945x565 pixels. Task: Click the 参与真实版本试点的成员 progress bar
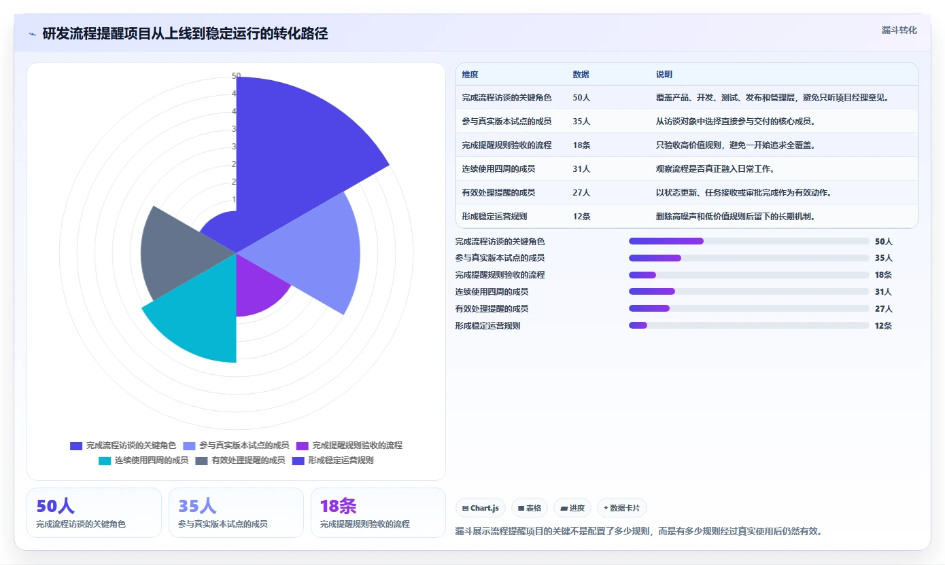tap(749, 258)
